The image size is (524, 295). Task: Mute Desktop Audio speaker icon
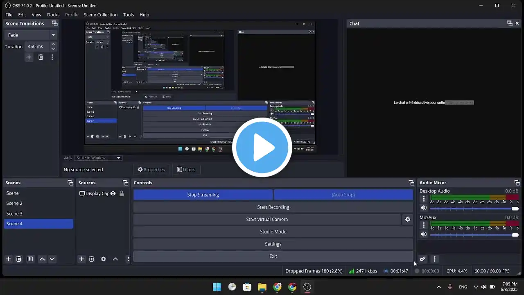click(424, 208)
